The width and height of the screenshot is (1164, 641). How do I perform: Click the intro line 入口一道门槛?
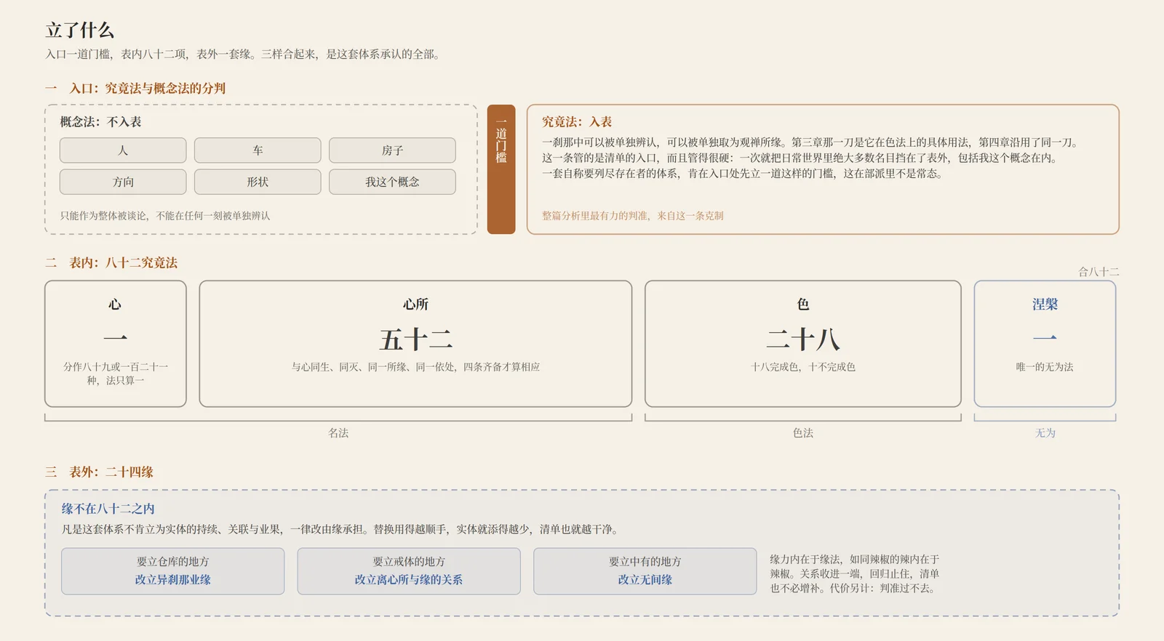tap(244, 54)
